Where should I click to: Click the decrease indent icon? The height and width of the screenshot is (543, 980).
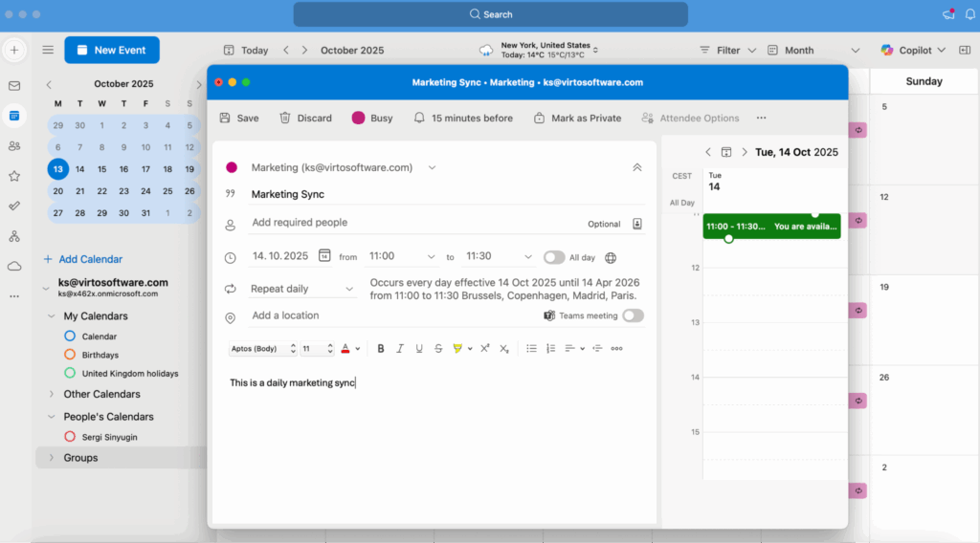click(x=597, y=348)
